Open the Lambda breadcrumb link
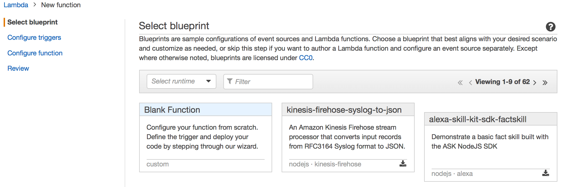The width and height of the screenshot is (585, 187). [16, 5]
